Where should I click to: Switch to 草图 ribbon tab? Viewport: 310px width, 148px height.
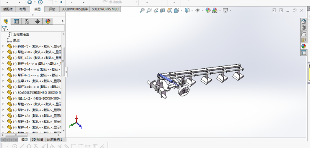37,9
